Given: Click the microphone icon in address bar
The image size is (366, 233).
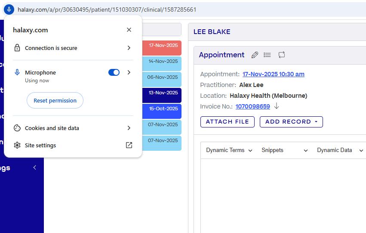Looking at the screenshot, I should [x=9, y=9].
